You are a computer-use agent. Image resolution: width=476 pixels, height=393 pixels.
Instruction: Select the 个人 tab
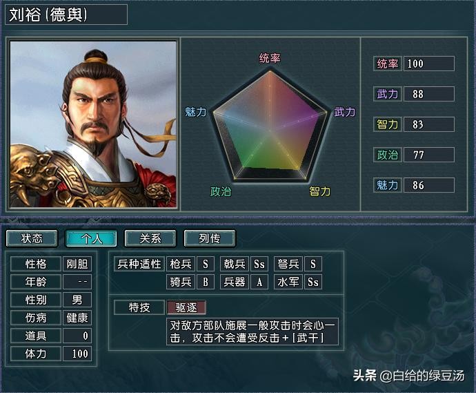click(91, 238)
